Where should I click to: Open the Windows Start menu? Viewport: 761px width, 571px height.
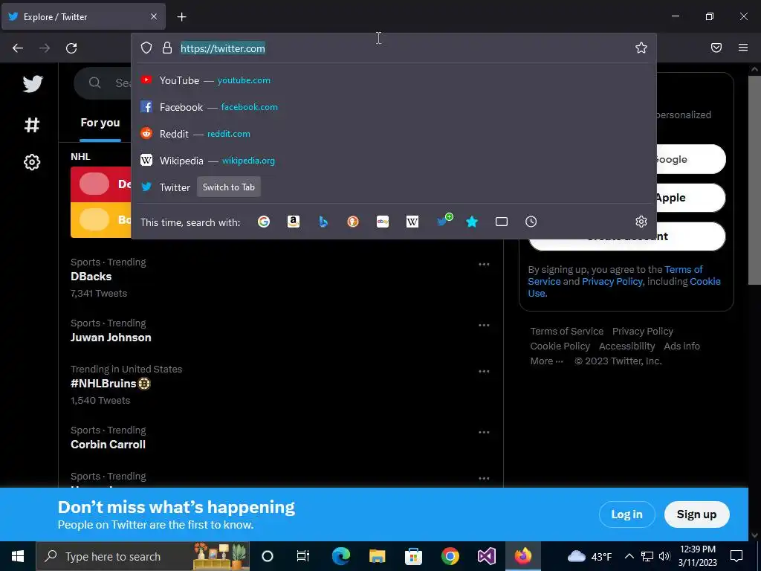click(x=18, y=556)
